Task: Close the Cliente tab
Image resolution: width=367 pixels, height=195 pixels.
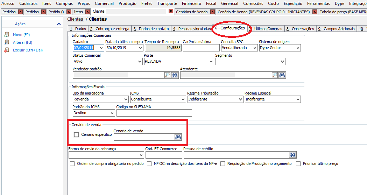Action: [171, 11]
